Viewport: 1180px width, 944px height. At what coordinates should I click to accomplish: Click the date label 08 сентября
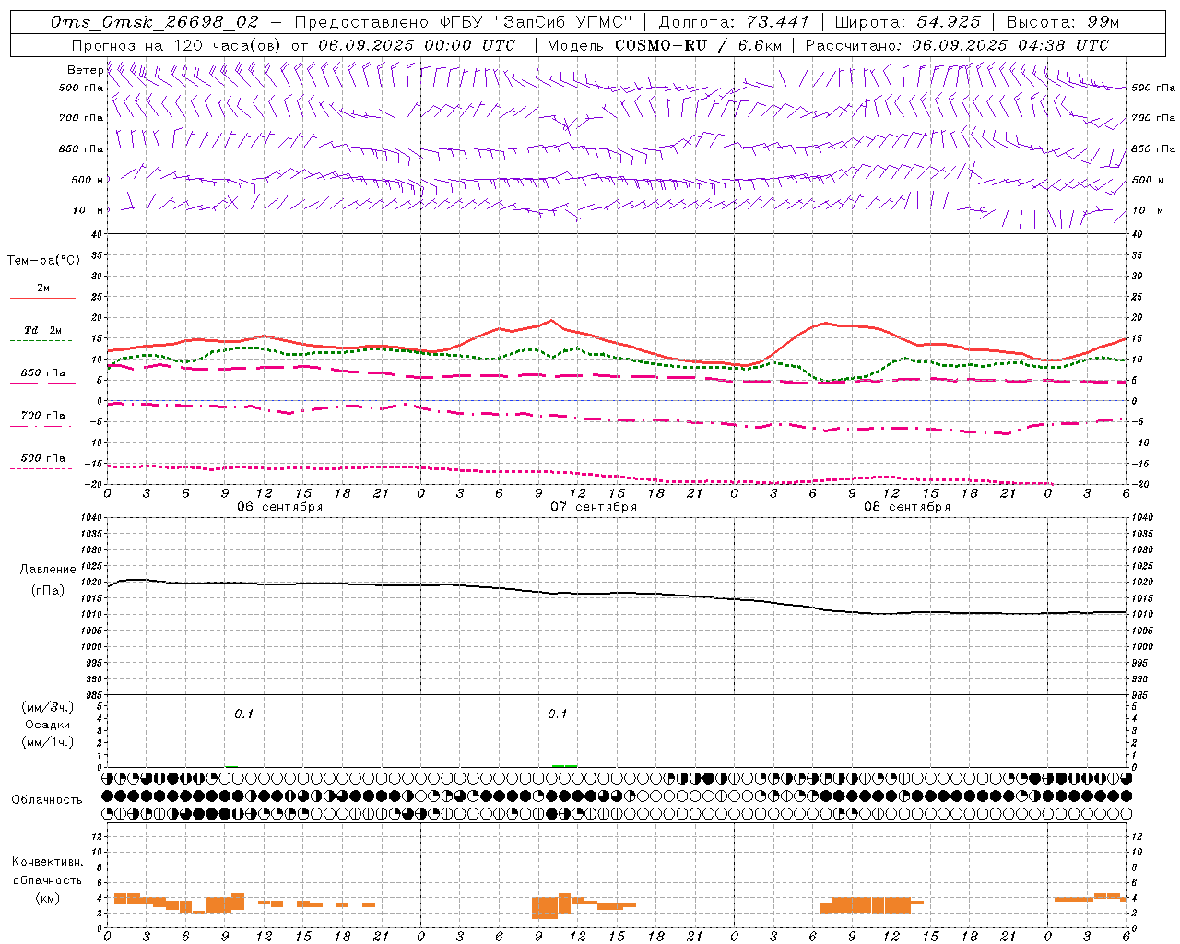(x=907, y=507)
